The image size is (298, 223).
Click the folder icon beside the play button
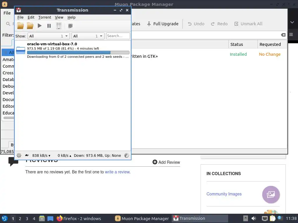pos(30,26)
